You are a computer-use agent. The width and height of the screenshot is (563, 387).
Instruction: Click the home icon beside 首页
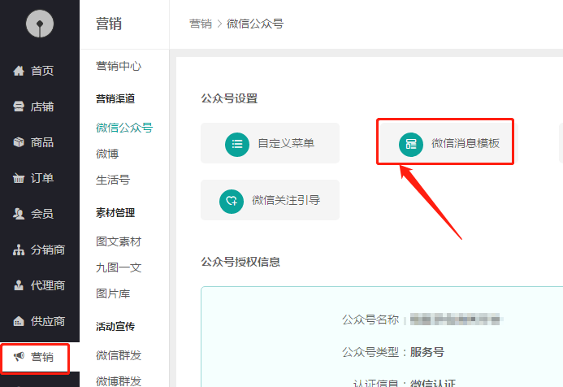tap(19, 71)
